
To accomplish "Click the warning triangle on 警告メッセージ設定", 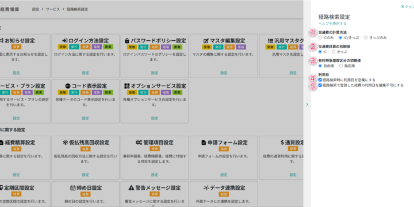I will click(131, 188).
